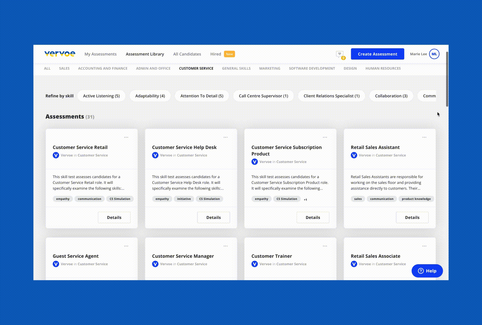
Task: Click the Marie Lee user name
Action: click(x=418, y=54)
